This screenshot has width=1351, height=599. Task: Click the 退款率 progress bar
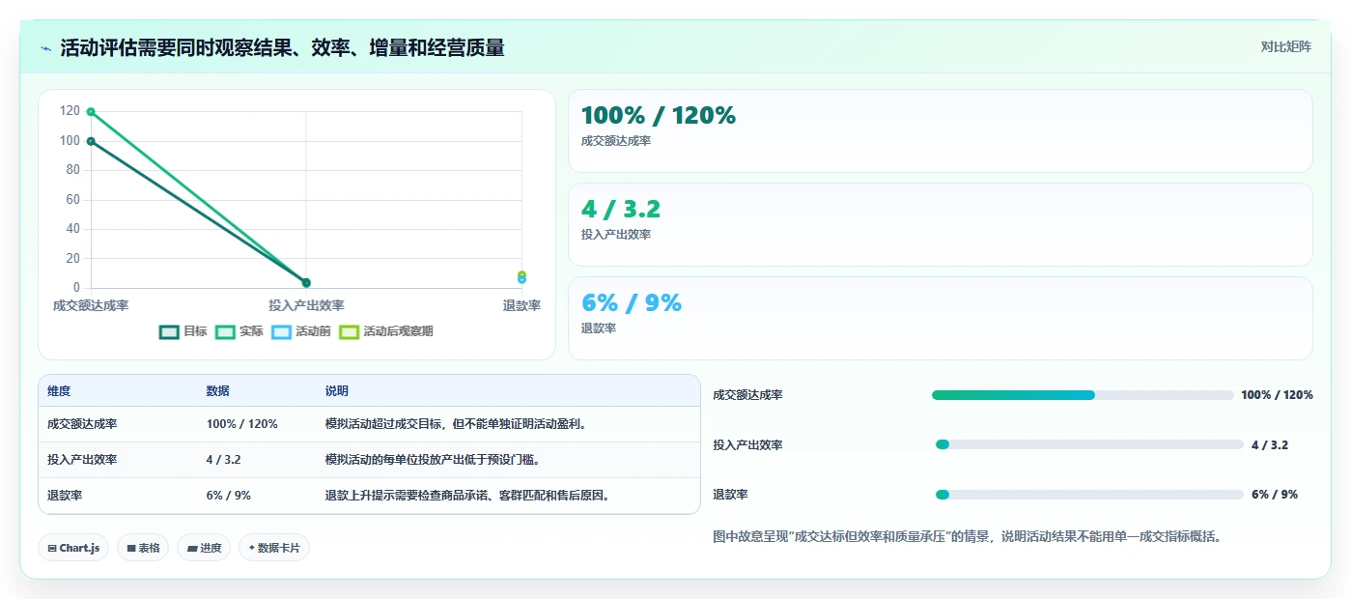[1089, 495]
